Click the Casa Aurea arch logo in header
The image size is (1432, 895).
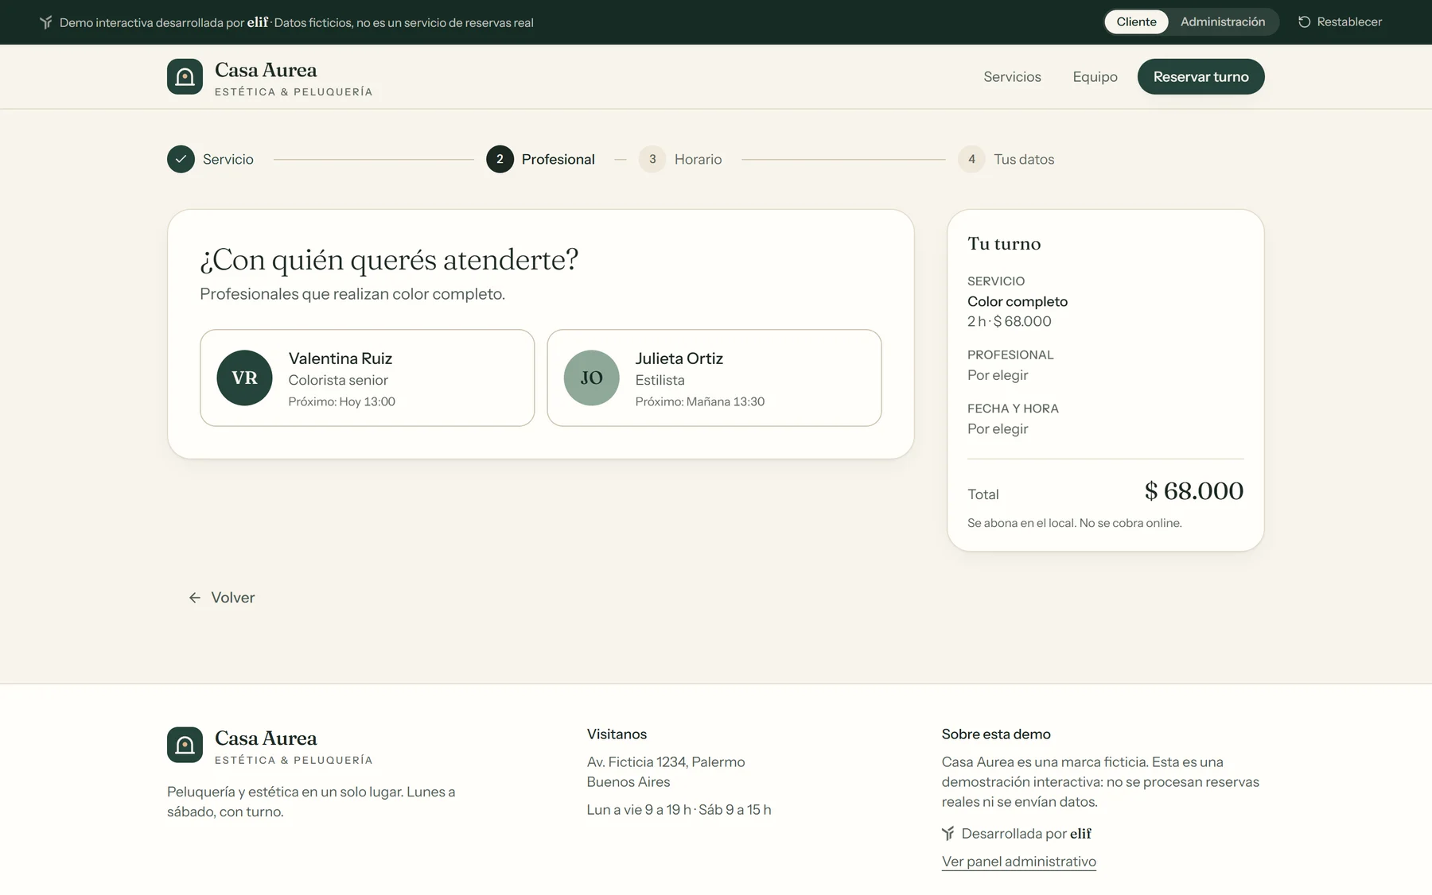(185, 77)
